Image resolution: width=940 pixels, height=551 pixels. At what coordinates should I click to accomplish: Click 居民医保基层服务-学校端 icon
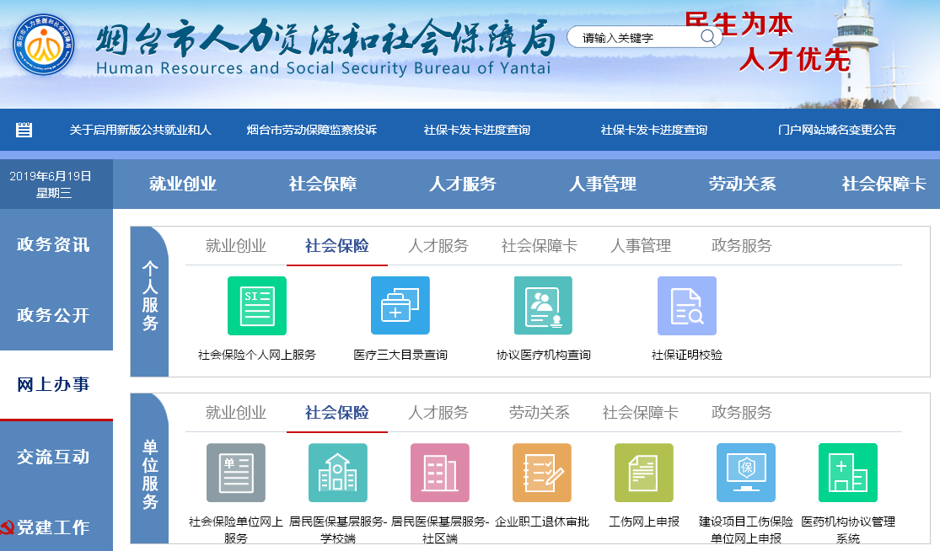pyautogui.click(x=337, y=473)
